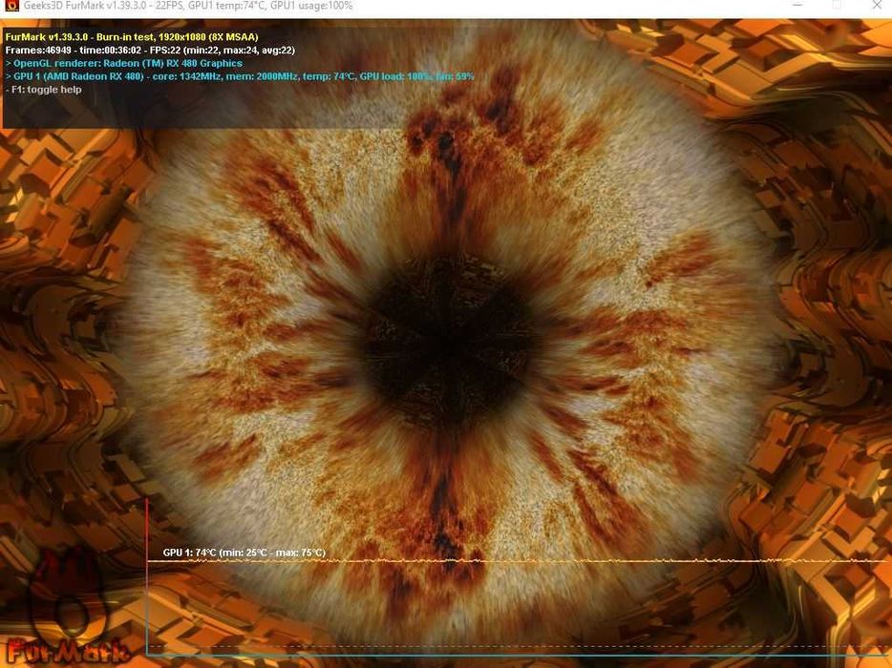This screenshot has width=892, height=668.
Task: Select the 'F1: toggle help' overlay line
Action: [x=43, y=90]
